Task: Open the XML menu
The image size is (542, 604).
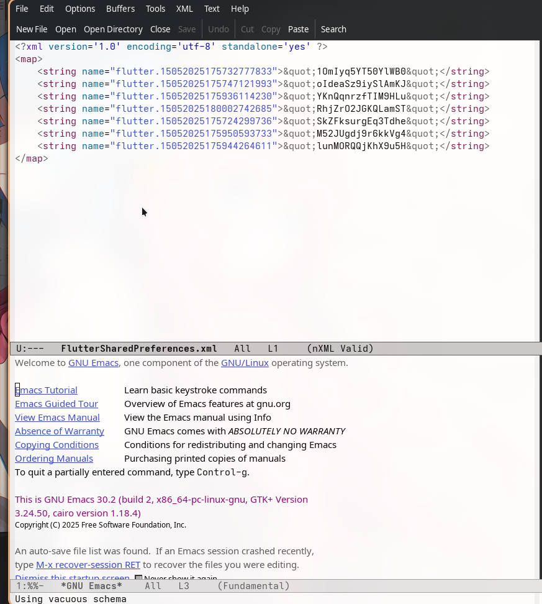Action: click(184, 9)
